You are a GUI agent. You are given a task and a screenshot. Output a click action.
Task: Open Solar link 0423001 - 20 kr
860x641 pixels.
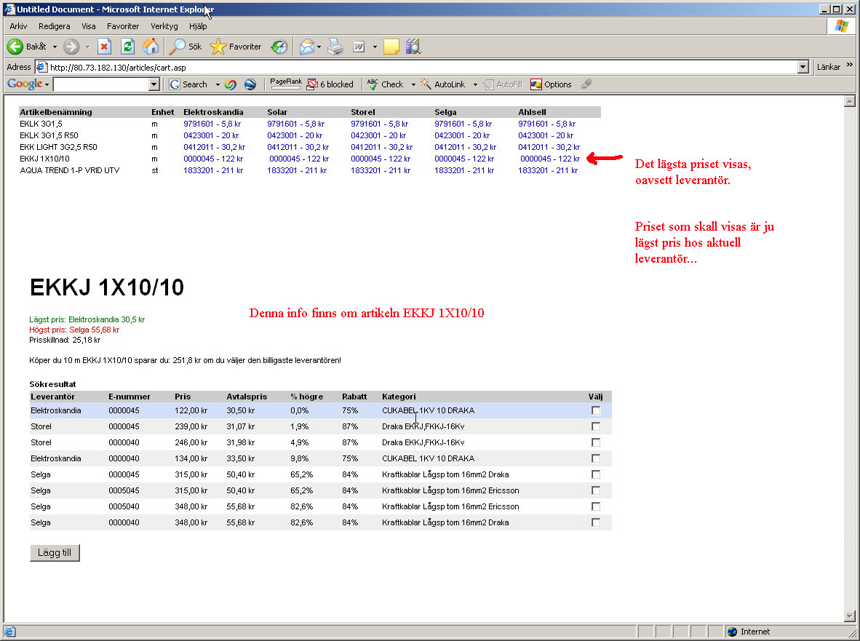tap(295, 135)
